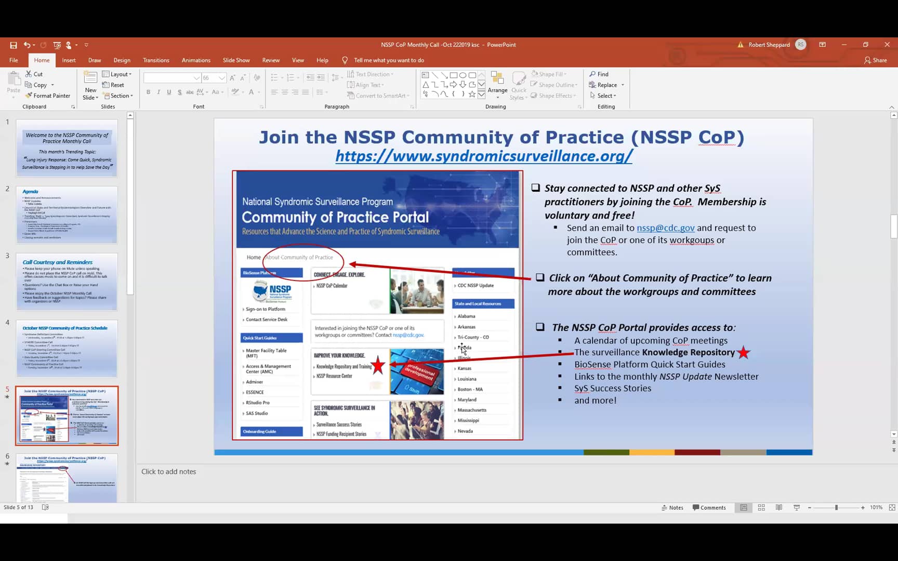Increase list indent level

click(321, 78)
